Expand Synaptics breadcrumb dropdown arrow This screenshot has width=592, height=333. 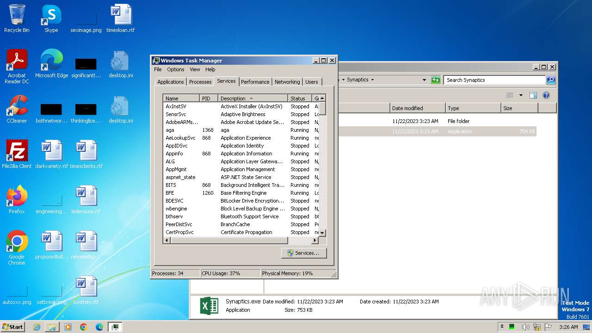[372, 80]
